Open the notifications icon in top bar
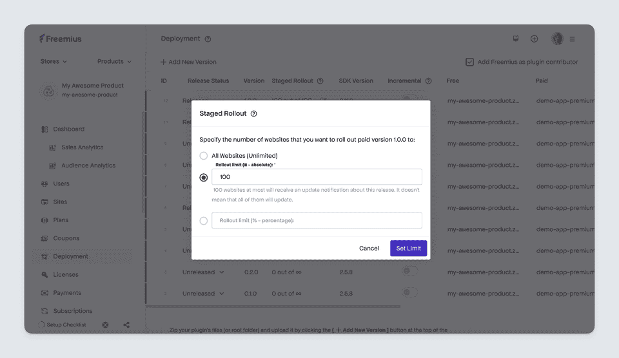 pos(516,38)
